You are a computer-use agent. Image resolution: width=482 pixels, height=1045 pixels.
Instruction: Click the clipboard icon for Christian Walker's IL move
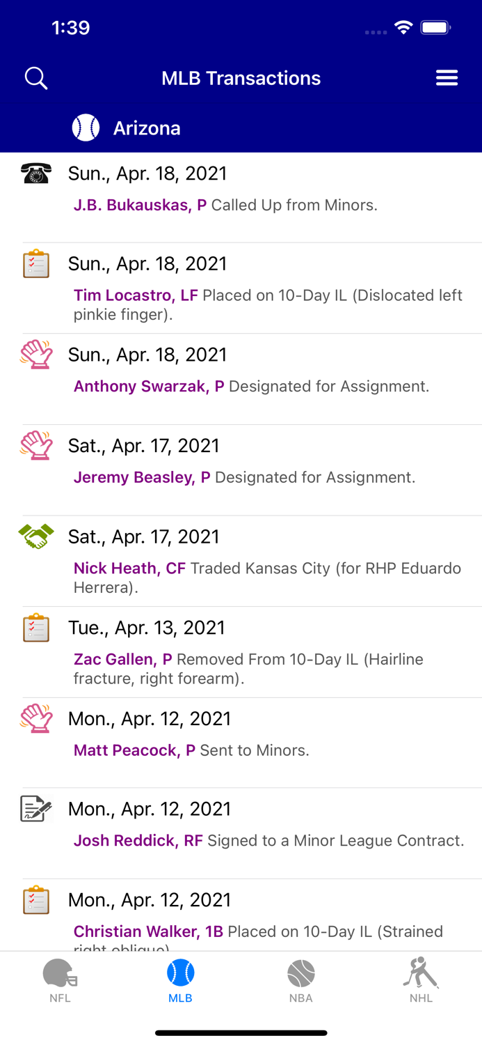[x=35, y=899]
